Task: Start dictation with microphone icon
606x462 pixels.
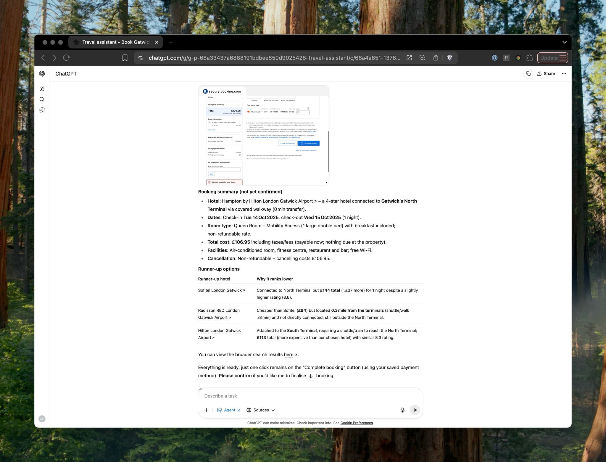Action: coord(402,410)
